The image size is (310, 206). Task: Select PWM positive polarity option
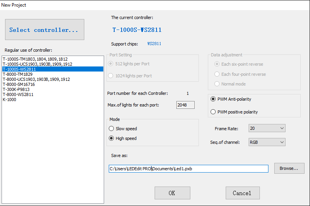(x=213, y=112)
